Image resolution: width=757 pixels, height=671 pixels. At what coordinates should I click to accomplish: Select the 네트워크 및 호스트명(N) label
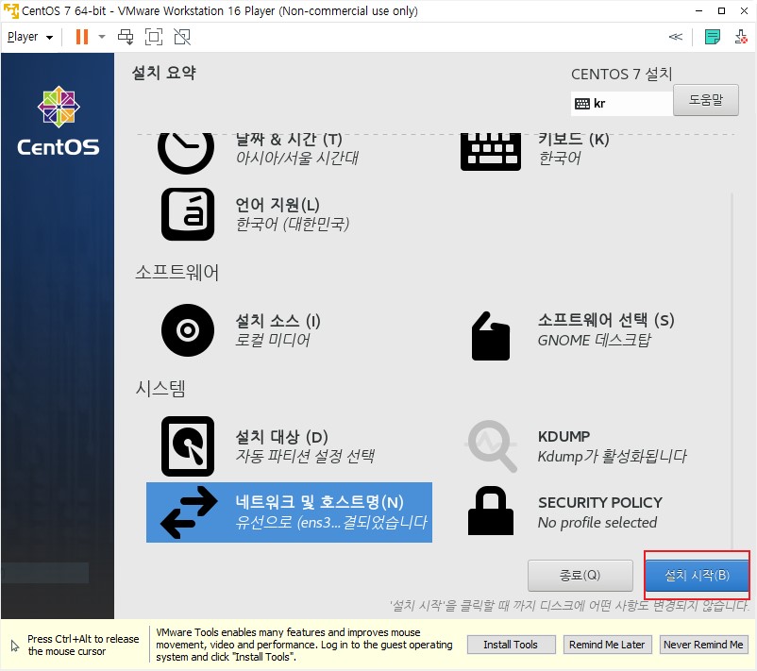319,502
